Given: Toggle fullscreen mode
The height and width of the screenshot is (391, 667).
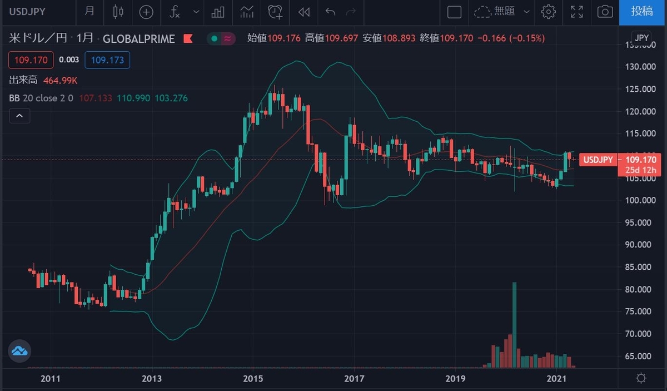Looking at the screenshot, I should point(577,12).
